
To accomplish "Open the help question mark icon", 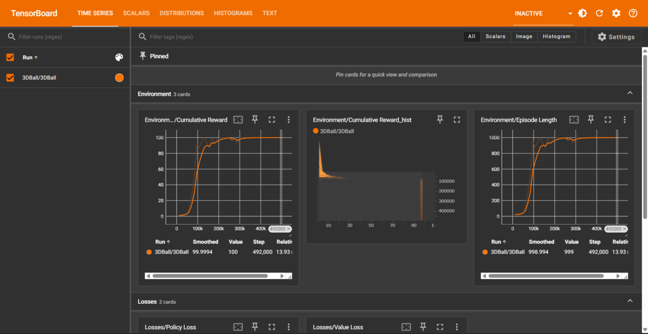I will click(x=632, y=13).
